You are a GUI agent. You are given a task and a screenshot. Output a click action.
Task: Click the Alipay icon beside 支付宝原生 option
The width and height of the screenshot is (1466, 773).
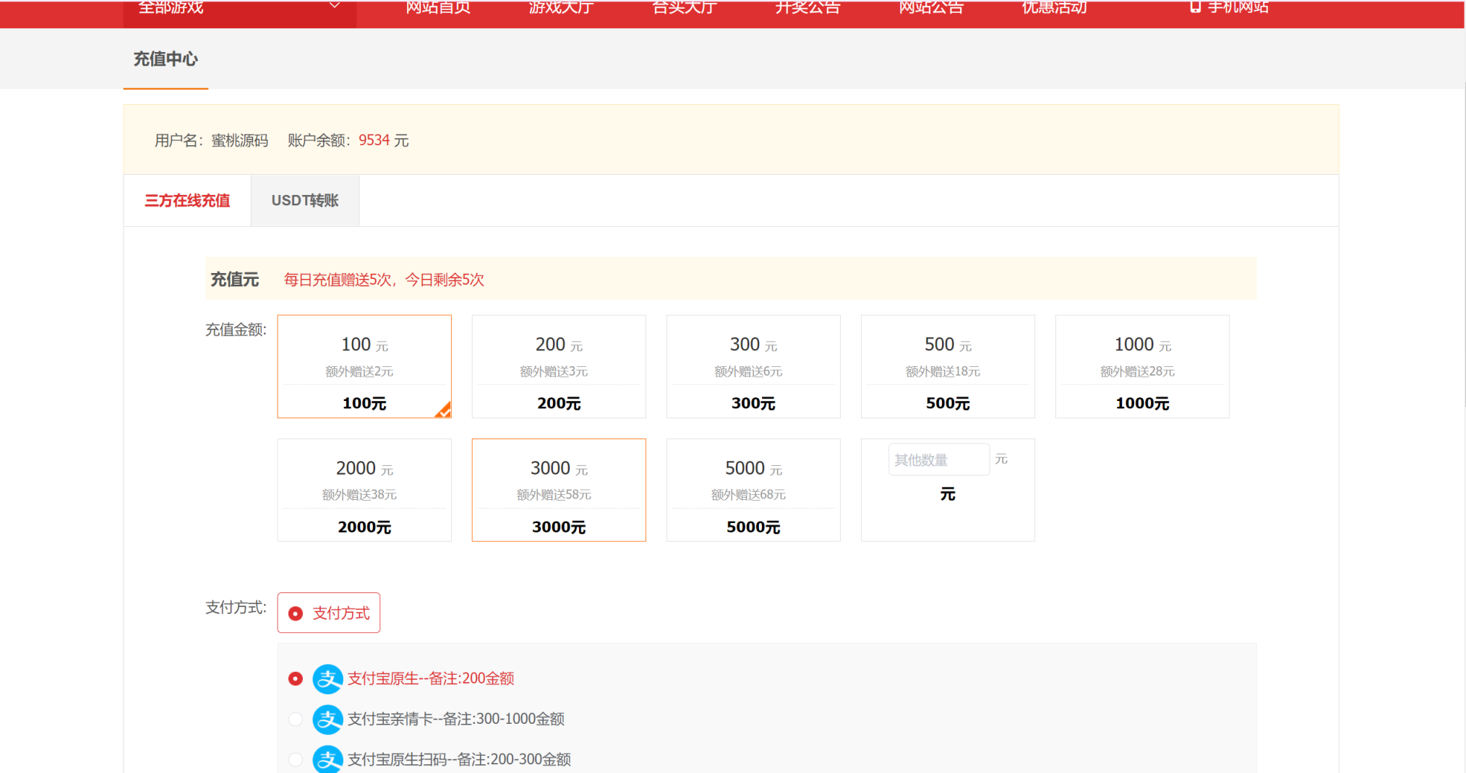(327, 679)
